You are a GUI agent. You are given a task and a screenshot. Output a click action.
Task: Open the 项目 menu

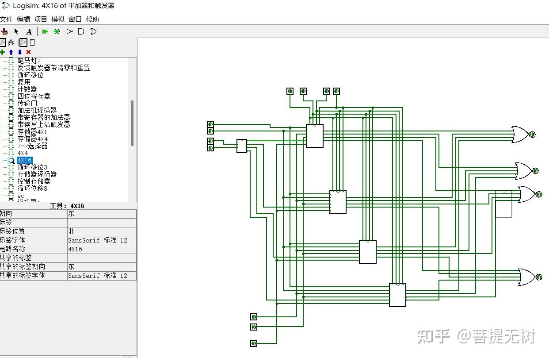40,19
